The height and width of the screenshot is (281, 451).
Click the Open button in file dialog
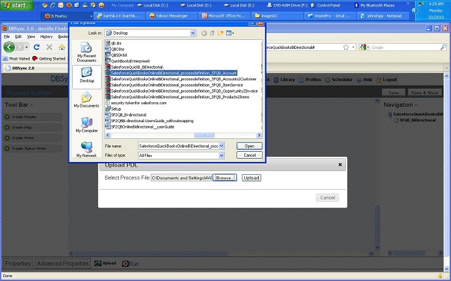pyautogui.click(x=249, y=146)
